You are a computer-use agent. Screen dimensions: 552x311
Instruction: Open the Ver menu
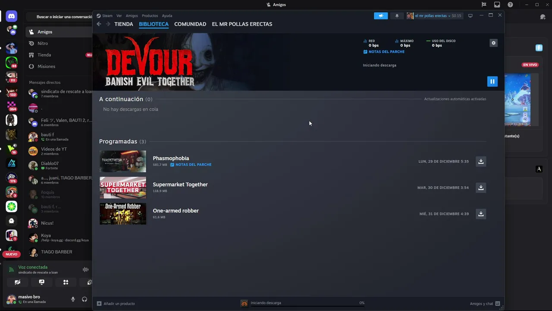click(119, 16)
